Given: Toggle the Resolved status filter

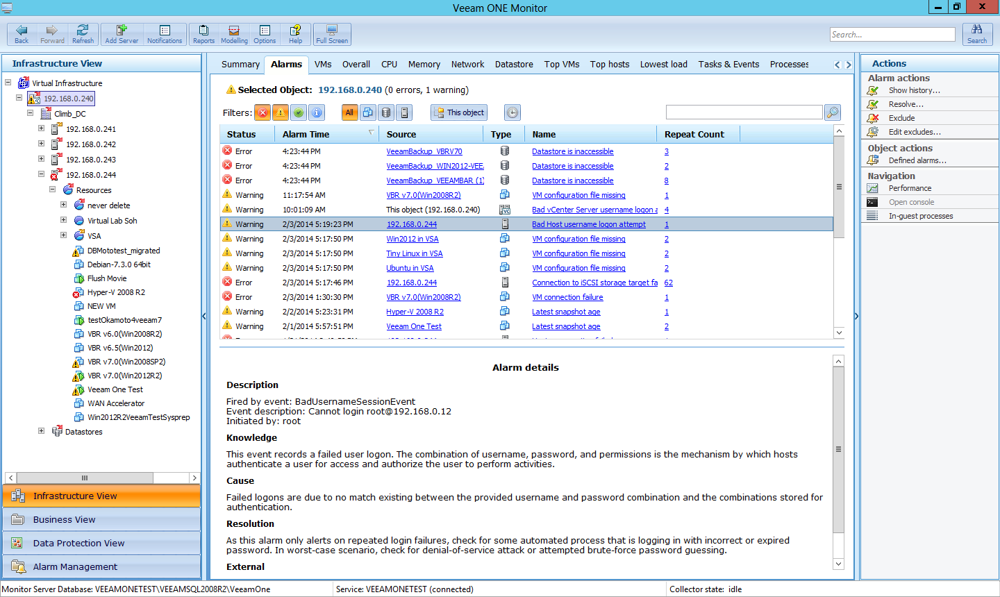Looking at the screenshot, I should coord(299,112).
